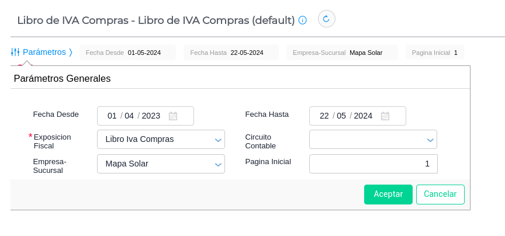Expand the Empresa-Sucursal Mapa Solar dropdown
Image resolution: width=505 pixels, height=236 pixels.
pyautogui.click(x=219, y=164)
